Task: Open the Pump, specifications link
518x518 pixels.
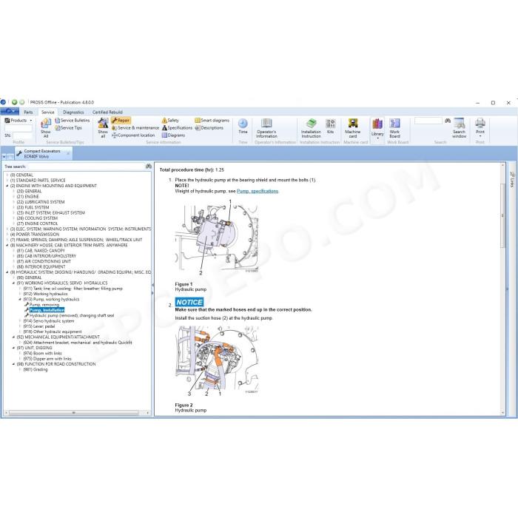Action: point(258,191)
